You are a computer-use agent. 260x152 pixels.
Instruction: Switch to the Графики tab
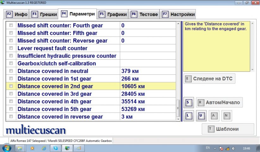click(x=113, y=14)
